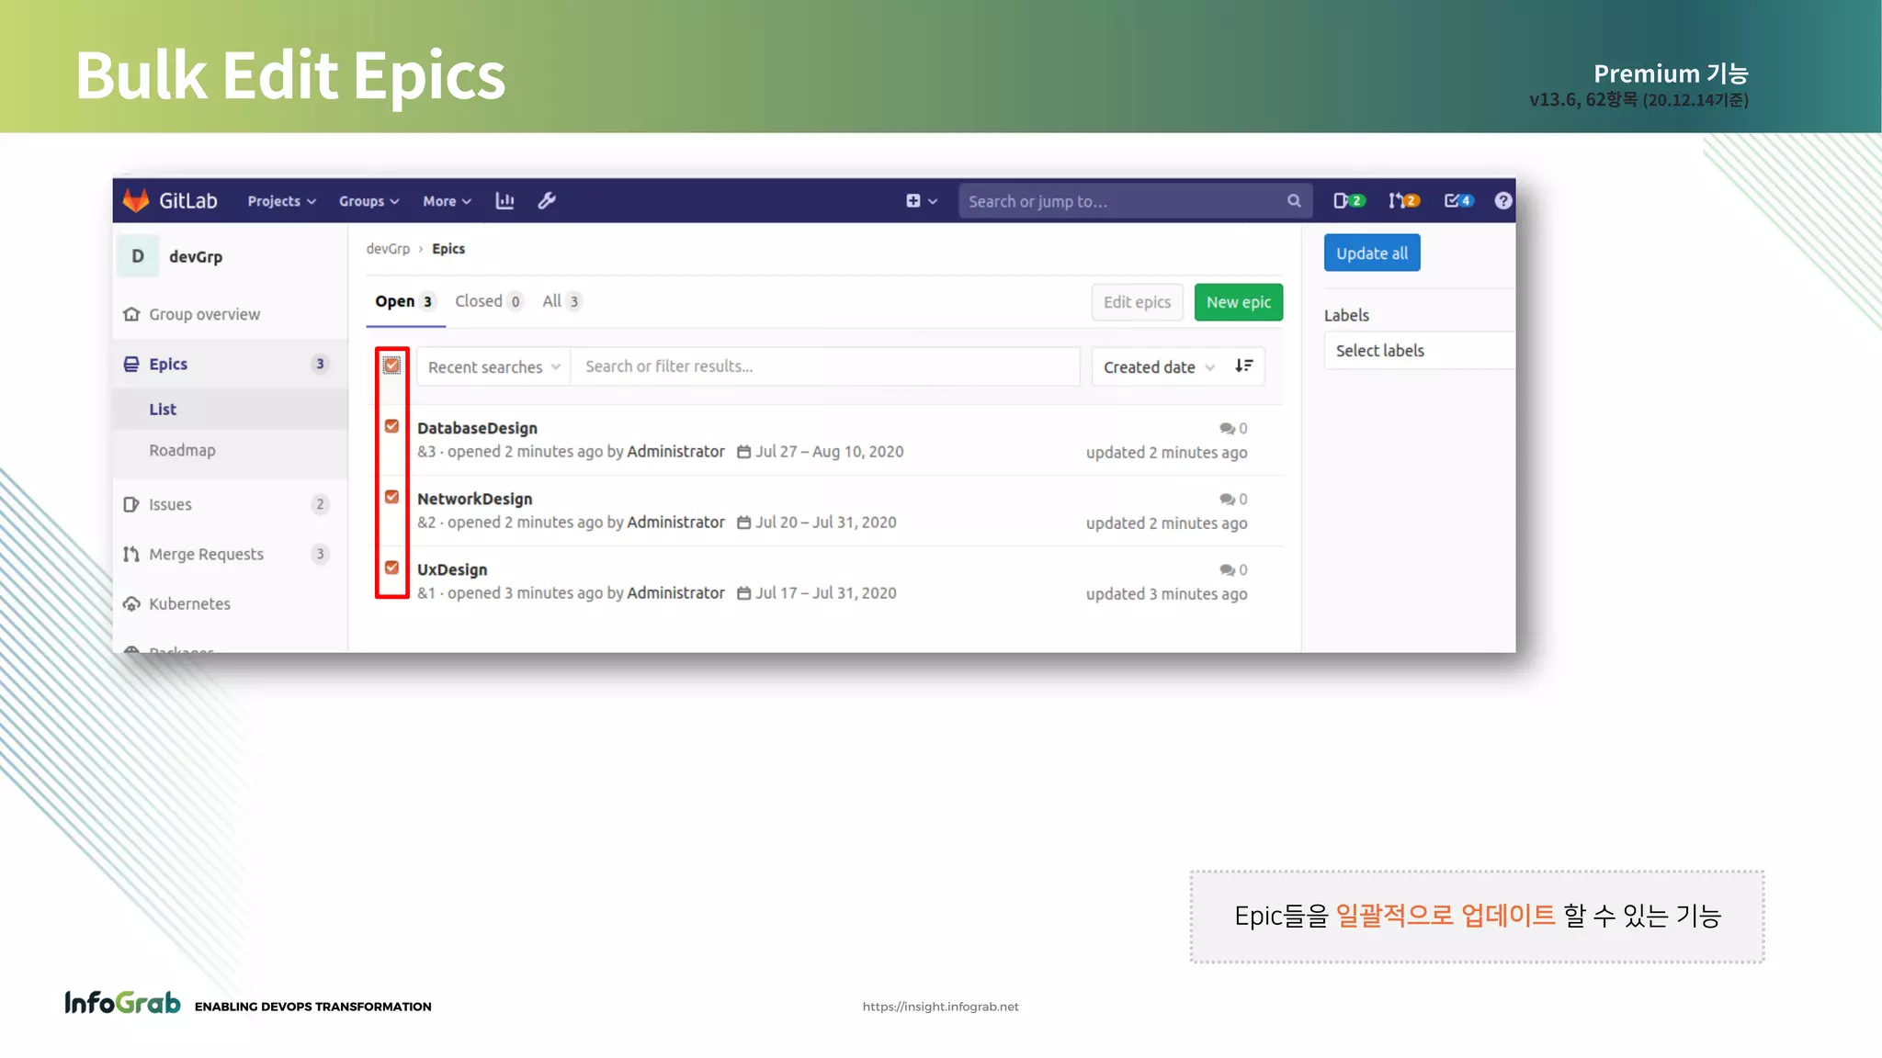Viewport: 1882px width, 1058px height.
Task: Click Administrator link on UxDesign row
Action: click(675, 593)
